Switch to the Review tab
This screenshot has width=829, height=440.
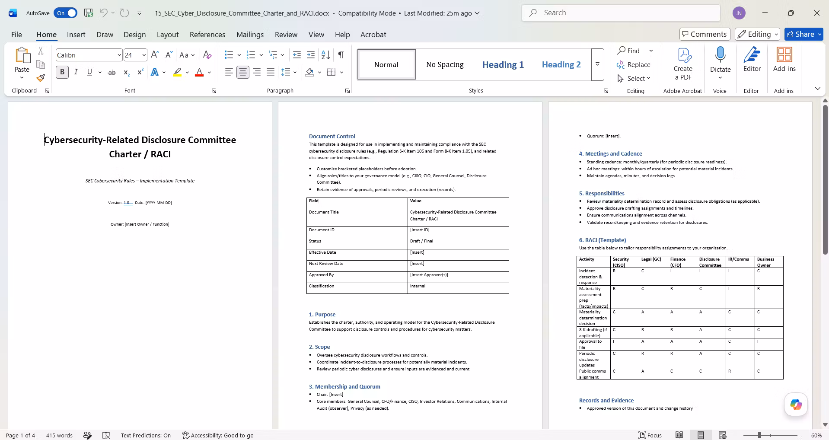[x=286, y=35]
